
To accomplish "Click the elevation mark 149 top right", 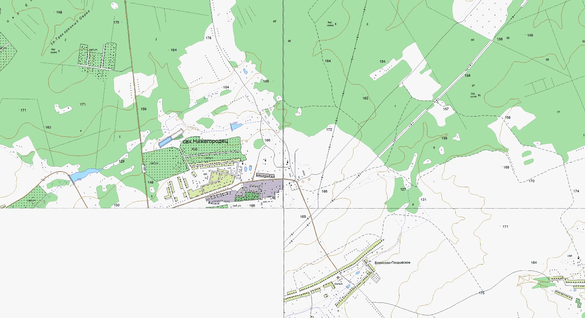I will pos(530,35).
